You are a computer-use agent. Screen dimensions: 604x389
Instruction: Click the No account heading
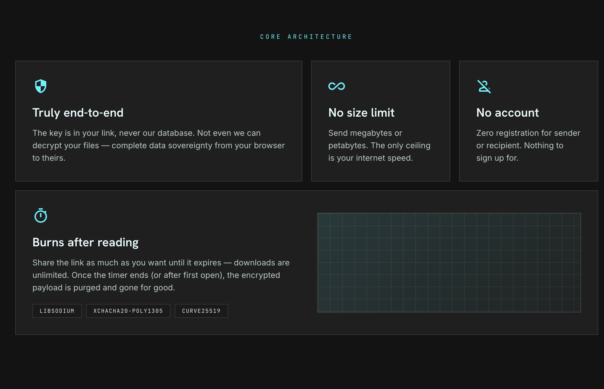click(x=508, y=113)
